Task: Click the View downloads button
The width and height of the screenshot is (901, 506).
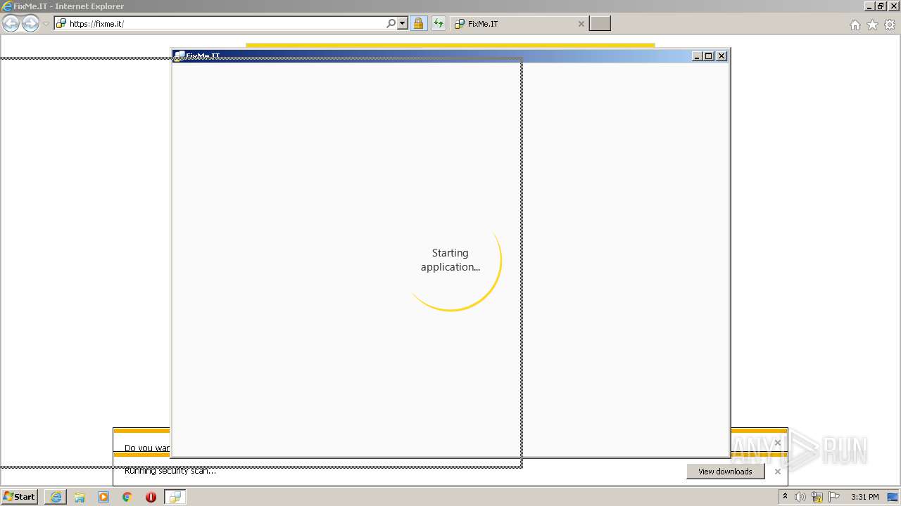Action: 725,472
